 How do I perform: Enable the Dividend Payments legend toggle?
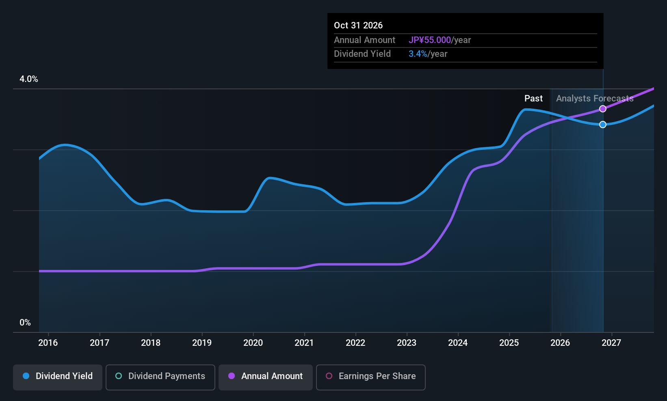tap(160, 377)
